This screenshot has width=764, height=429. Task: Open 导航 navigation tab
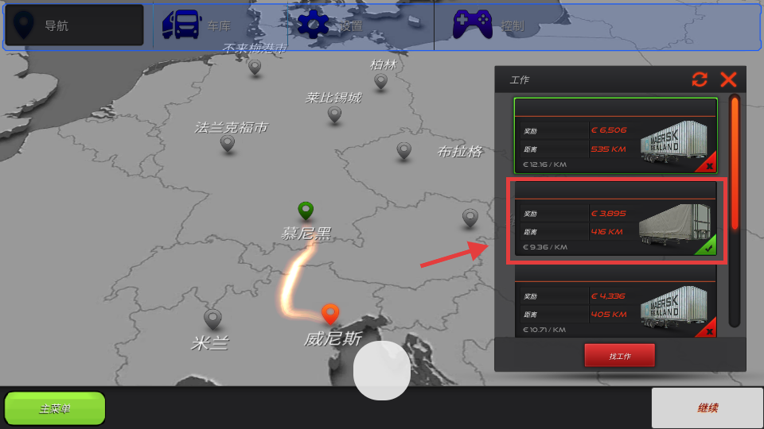point(74,25)
